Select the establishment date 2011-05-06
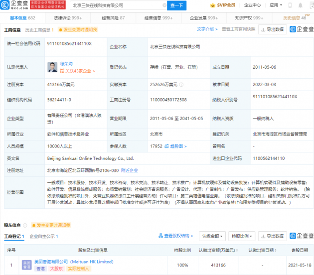 pyautogui.click(x=264, y=67)
